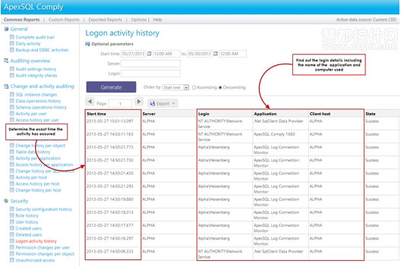The height and width of the screenshot is (273, 404).
Task: Click the start time field 12:00 AM
Action: (166, 54)
